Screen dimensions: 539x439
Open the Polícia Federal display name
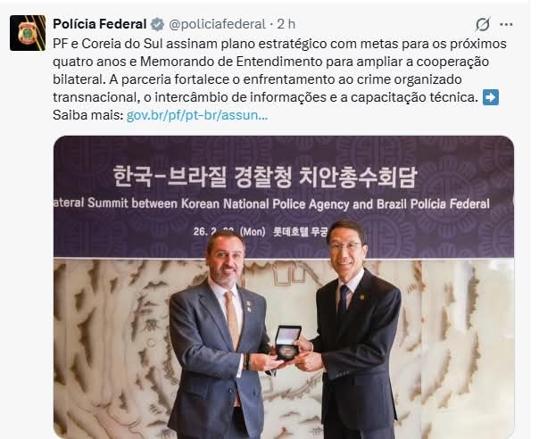[x=100, y=24]
